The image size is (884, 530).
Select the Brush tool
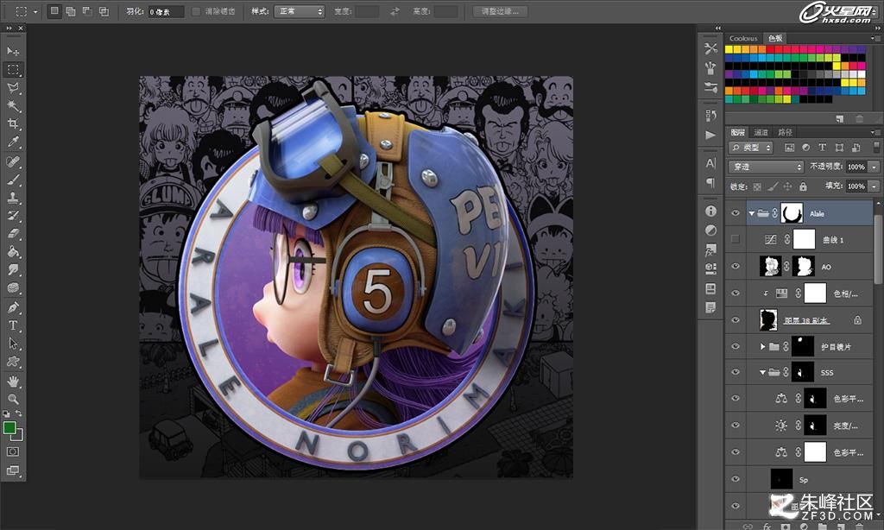pyautogui.click(x=12, y=180)
